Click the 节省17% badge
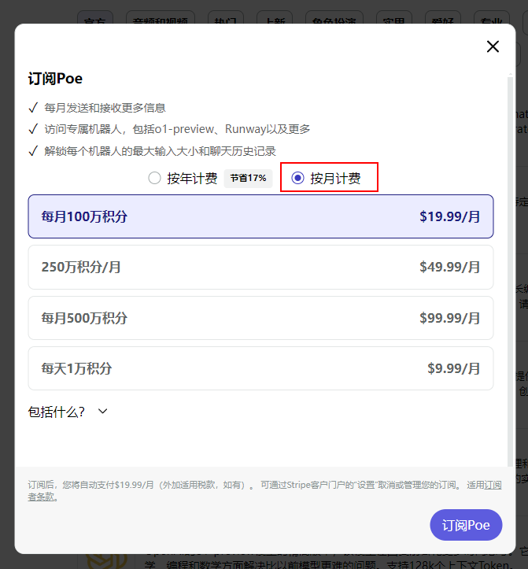 [x=248, y=178]
